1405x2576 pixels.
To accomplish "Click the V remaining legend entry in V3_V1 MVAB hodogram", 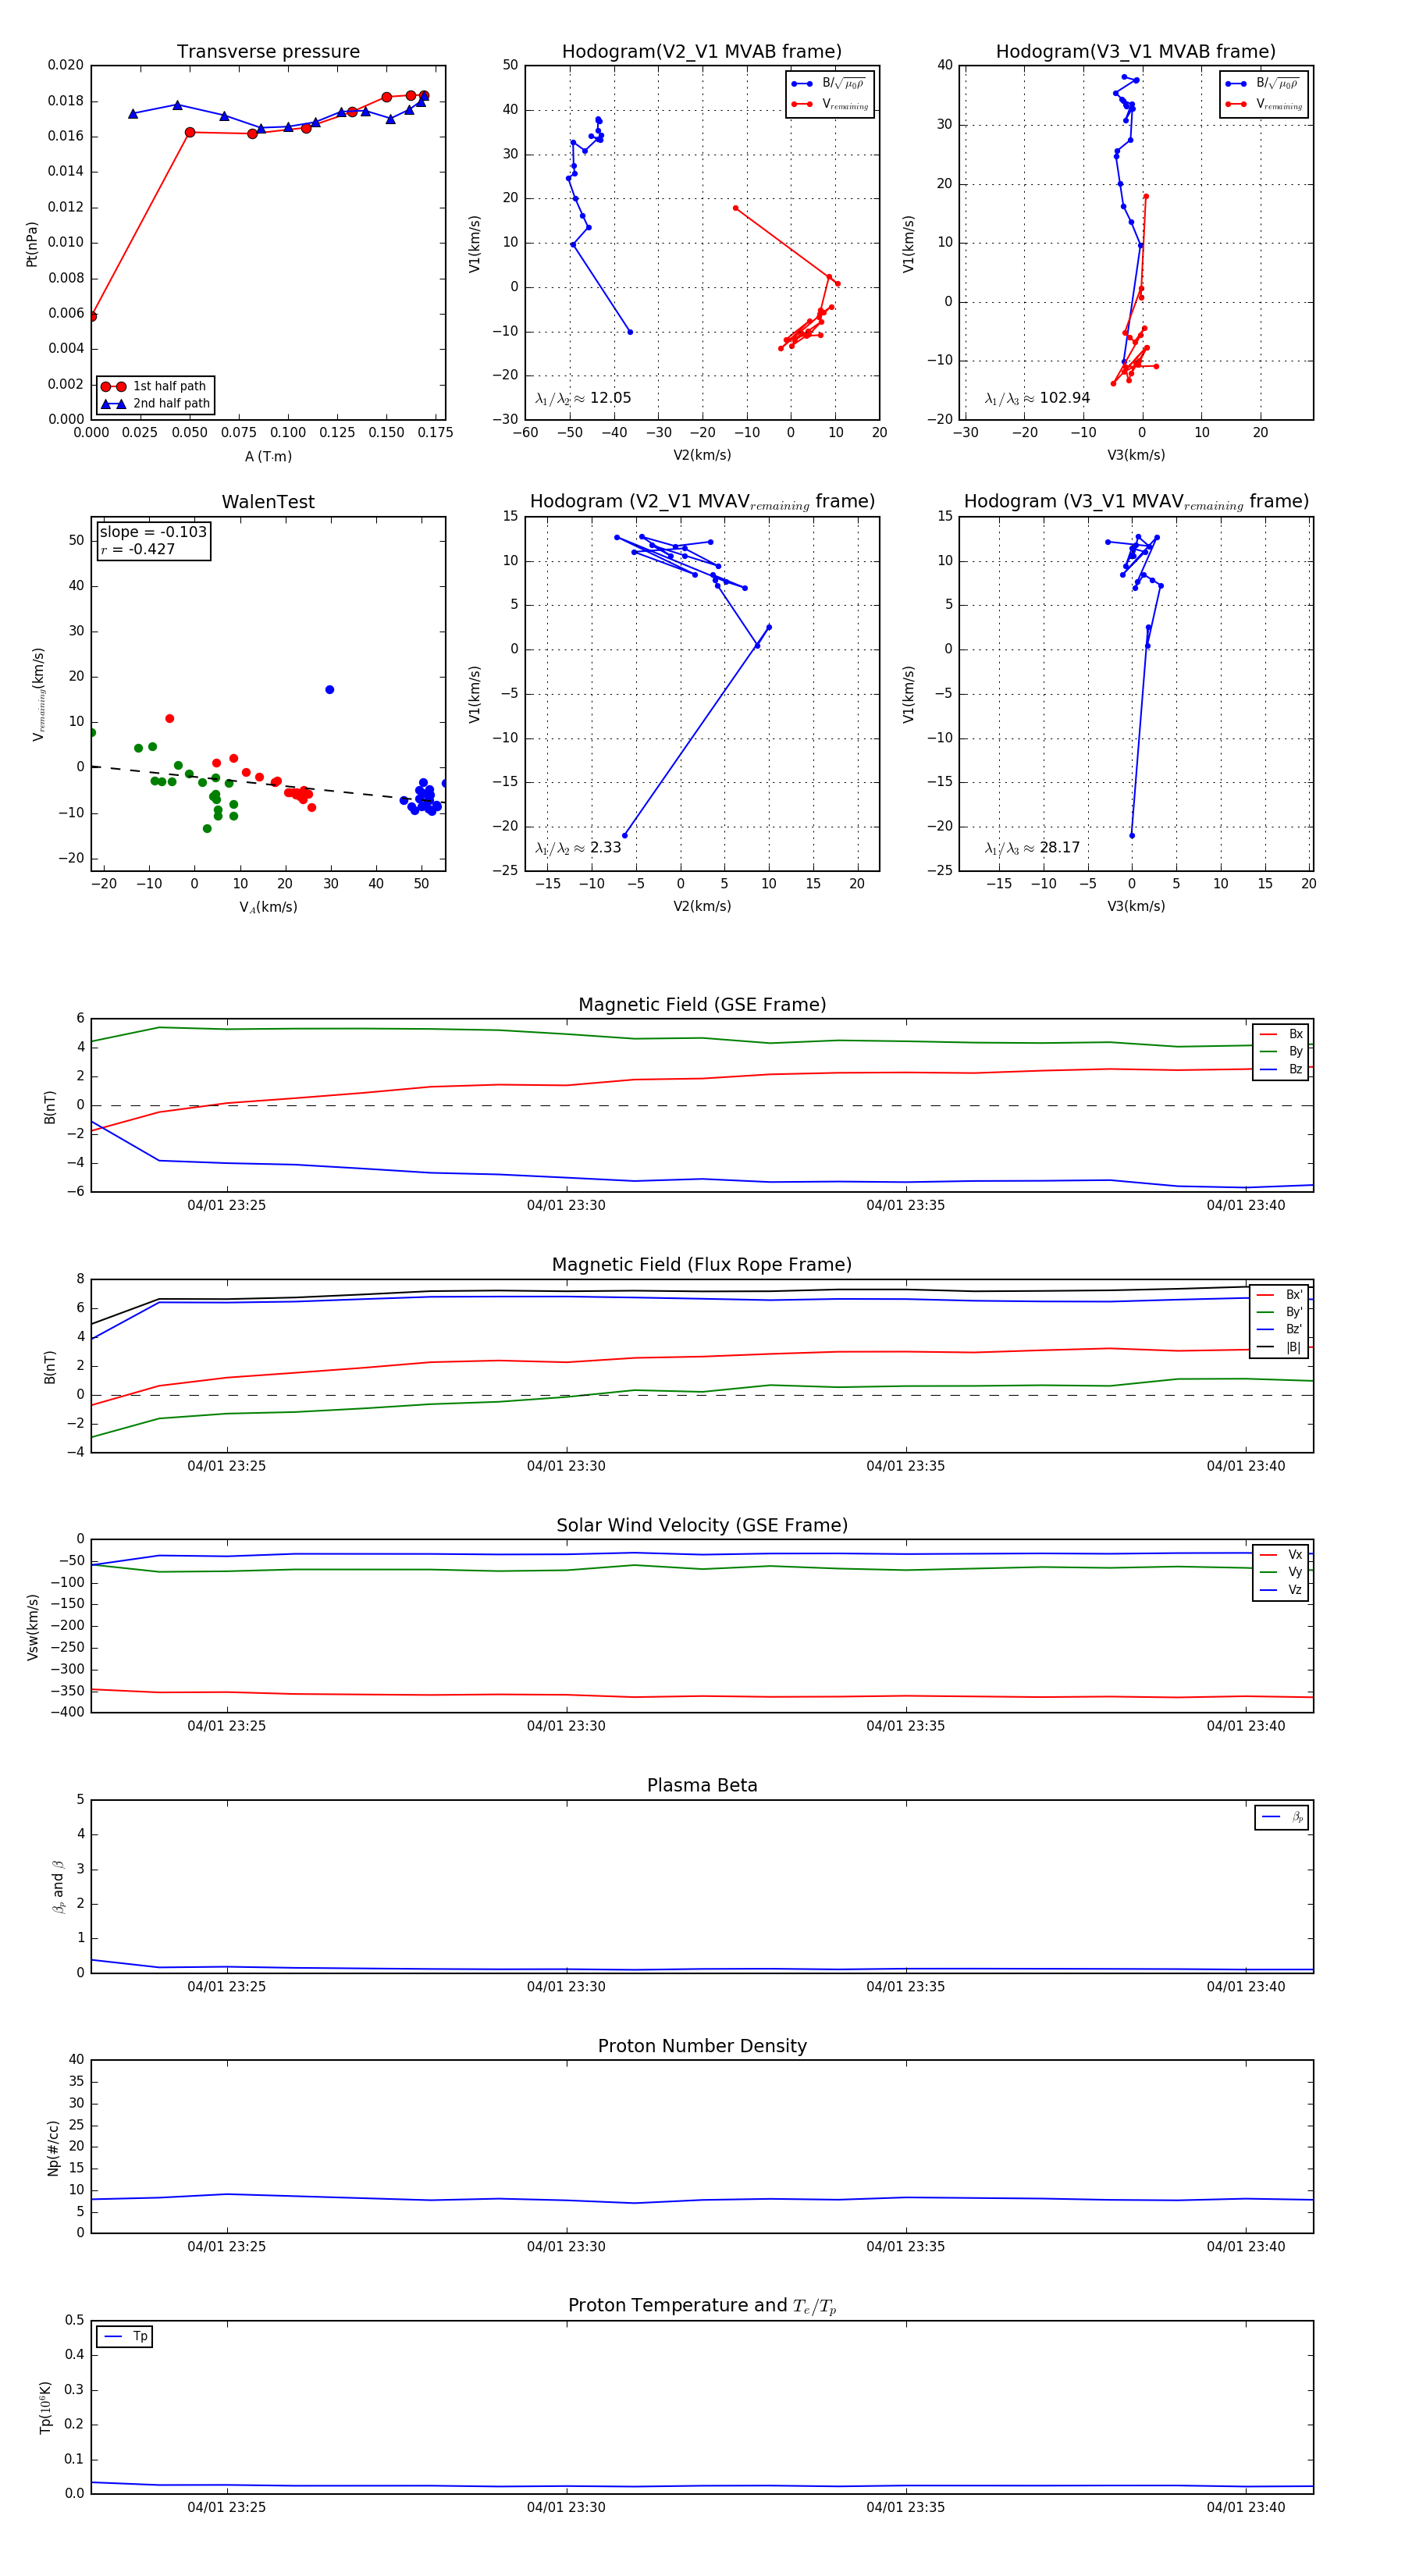I will click(x=1263, y=104).
